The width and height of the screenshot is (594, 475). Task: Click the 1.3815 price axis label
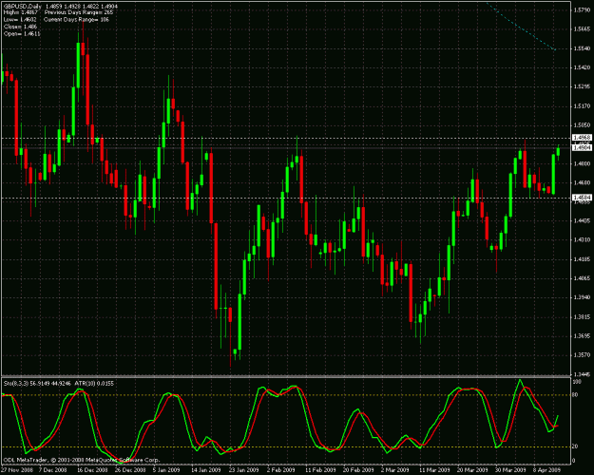click(x=583, y=317)
